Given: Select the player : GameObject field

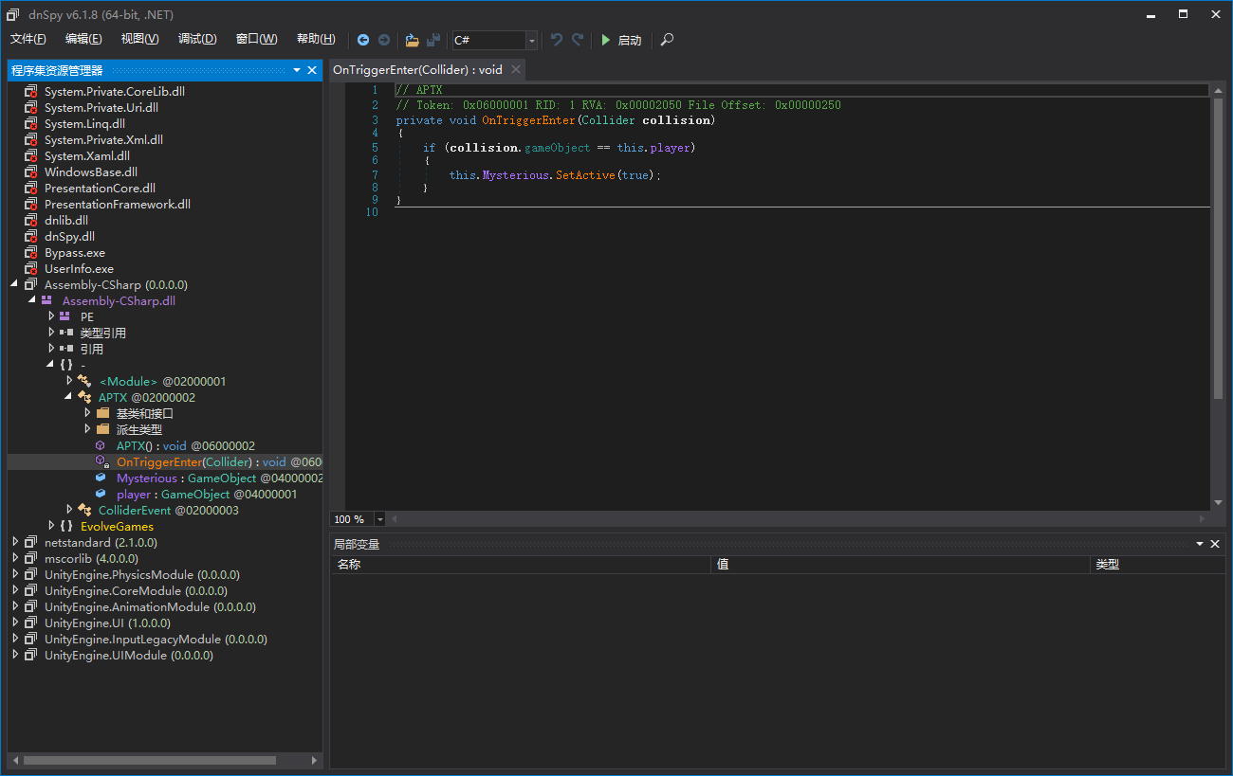Looking at the screenshot, I should [207, 494].
